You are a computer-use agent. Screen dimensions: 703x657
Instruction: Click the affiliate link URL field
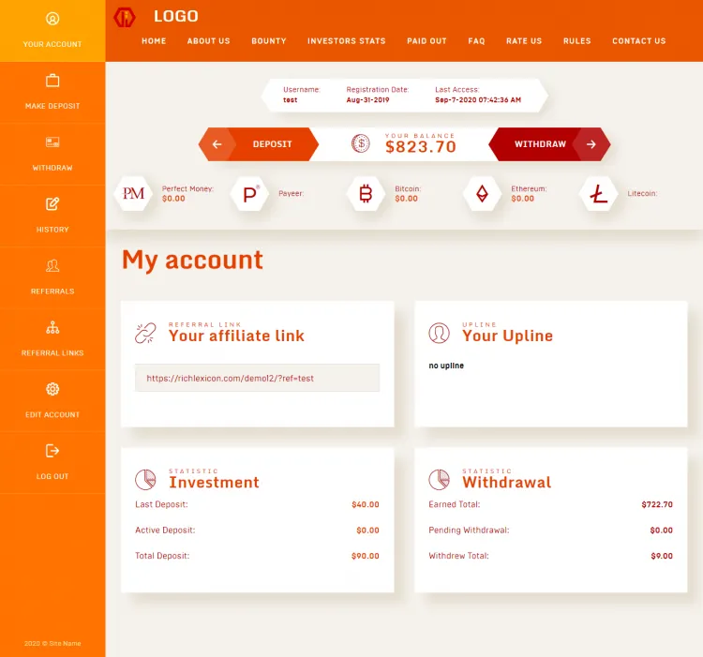[x=258, y=378]
